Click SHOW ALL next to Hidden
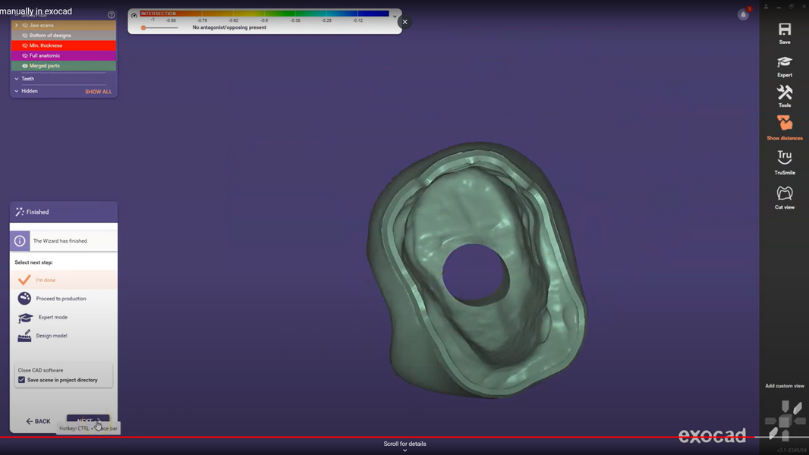Screen dimensions: 809x455 pos(98,91)
